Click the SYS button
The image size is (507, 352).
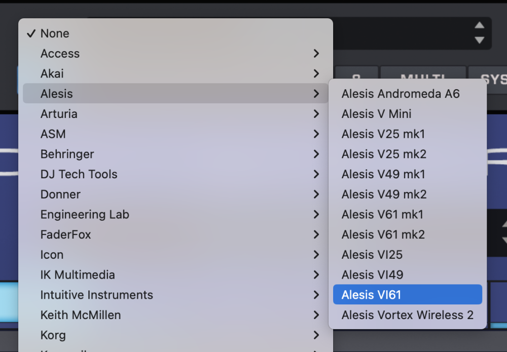click(x=492, y=80)
